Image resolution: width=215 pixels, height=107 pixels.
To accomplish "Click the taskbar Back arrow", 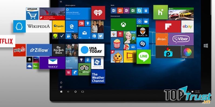I will tap(68, 92).
